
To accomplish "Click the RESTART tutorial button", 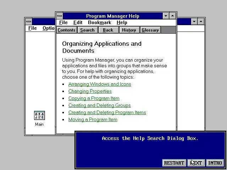I will coord(174,163).
